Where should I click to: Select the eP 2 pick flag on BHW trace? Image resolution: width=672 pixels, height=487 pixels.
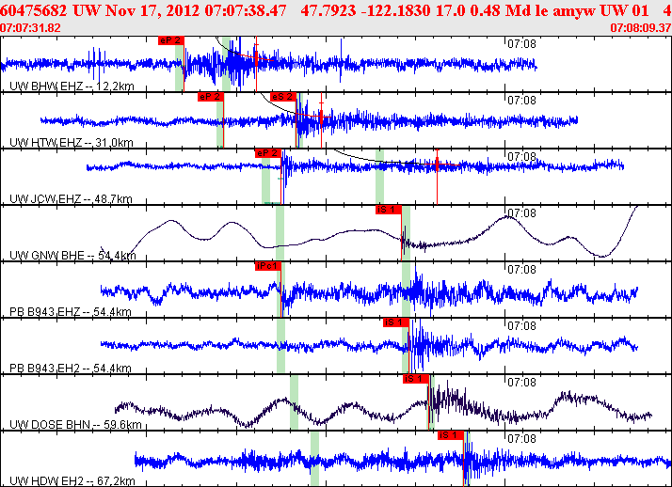(x=171, y=40)
